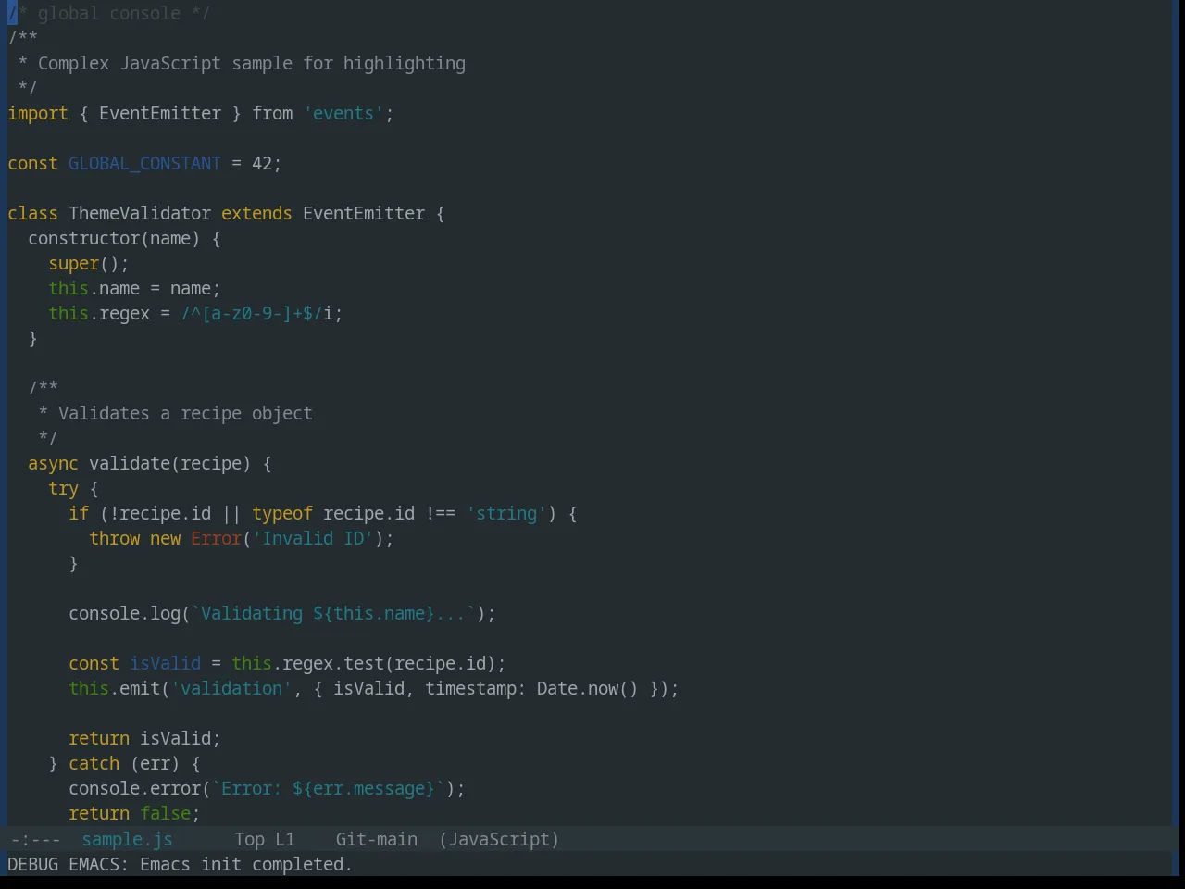Click the "Date.now()" call

(x=588, y=688)
